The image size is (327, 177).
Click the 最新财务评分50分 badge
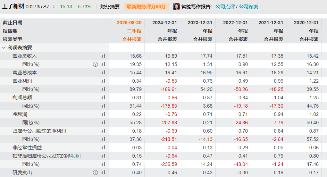(x=146, y=7)
